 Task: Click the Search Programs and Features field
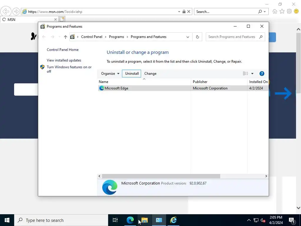(x=235, y=37)
